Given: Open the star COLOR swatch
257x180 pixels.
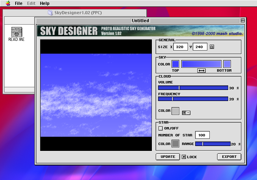Looking at the screenshot, I should coord(175,144).
